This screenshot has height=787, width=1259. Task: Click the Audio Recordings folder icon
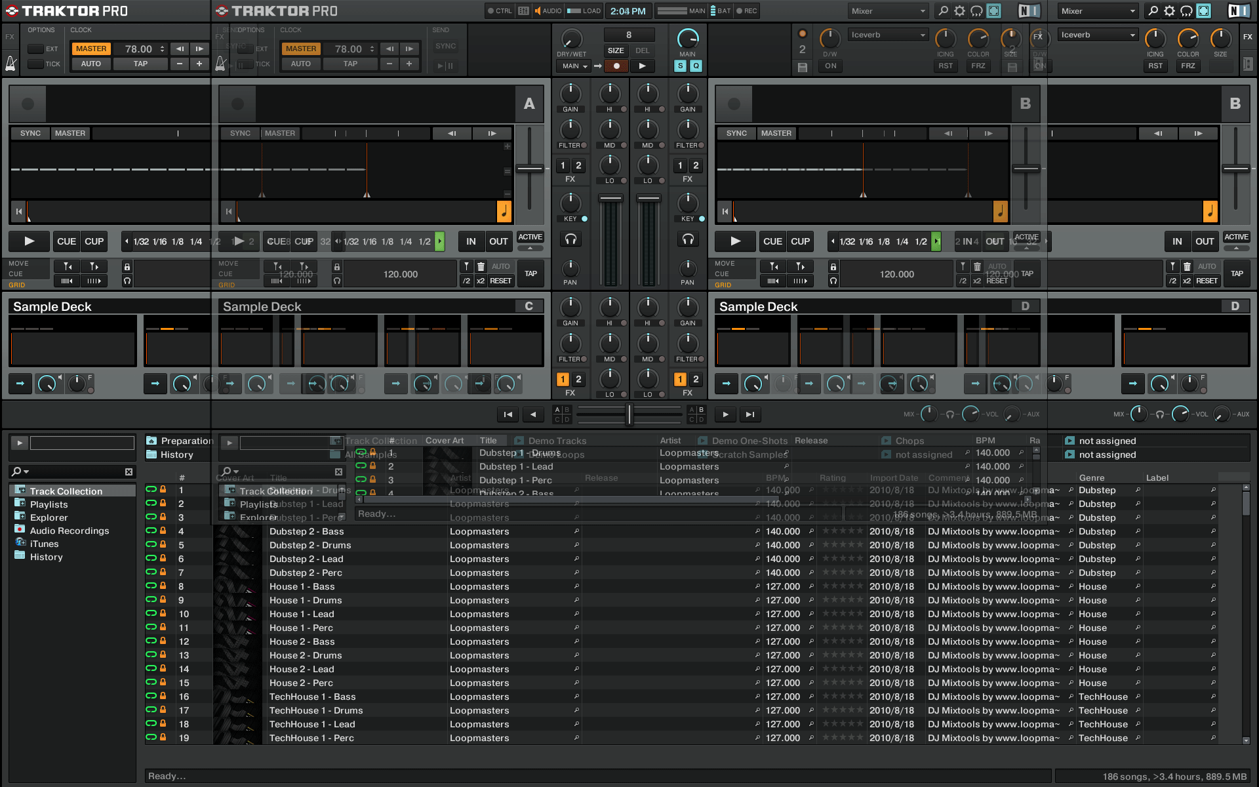tap(20, 530)
